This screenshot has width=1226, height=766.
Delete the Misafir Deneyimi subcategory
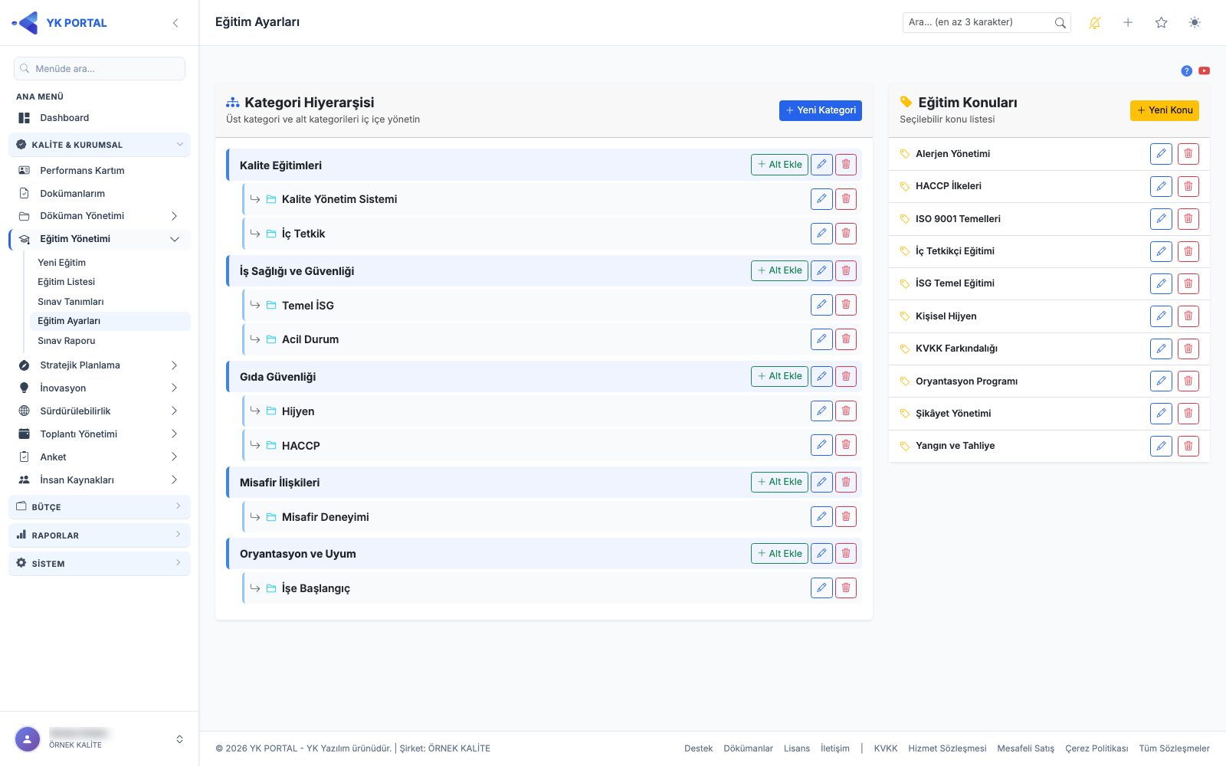click(x=846, y=517)
